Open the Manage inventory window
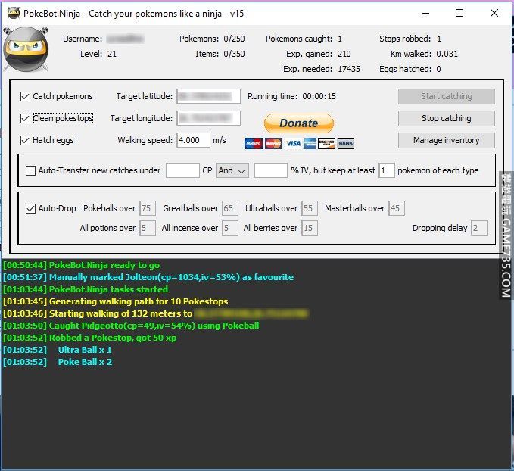This screenshot has width=514, height=471. pos(446,140)
